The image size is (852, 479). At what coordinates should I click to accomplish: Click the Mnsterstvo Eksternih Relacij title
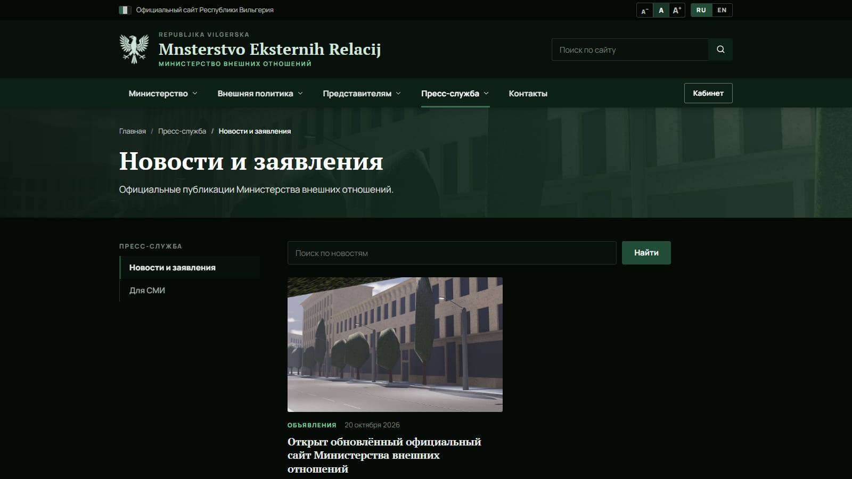[270, 49]
